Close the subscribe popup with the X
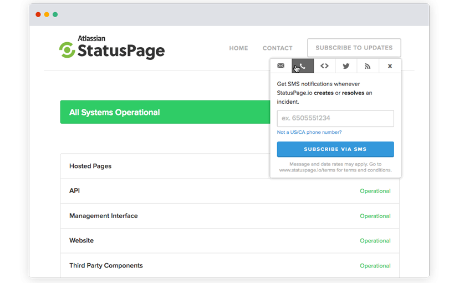This screenshot has width=459, height=283. pos(390,66)
